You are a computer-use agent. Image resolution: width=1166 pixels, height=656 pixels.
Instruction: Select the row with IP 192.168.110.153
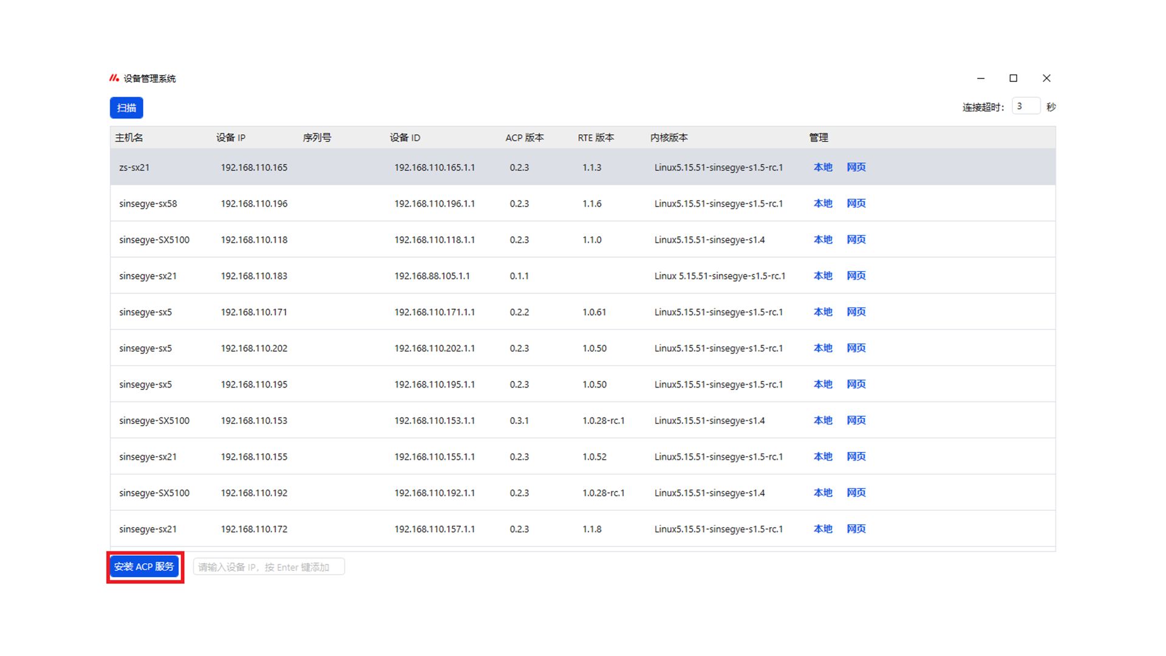(254, 420)
